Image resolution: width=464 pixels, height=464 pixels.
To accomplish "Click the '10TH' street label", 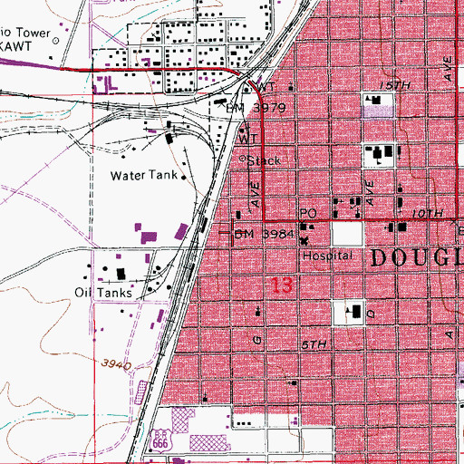I will [428, 214].
